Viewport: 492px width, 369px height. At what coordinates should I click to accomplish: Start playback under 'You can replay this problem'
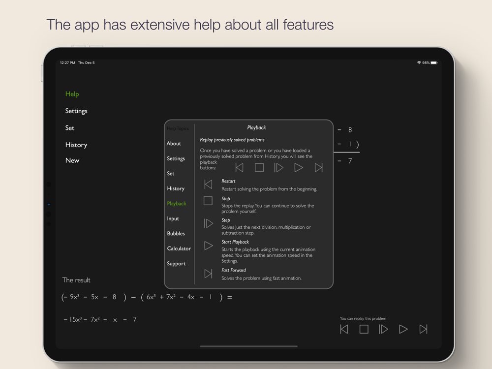[403, 329]
